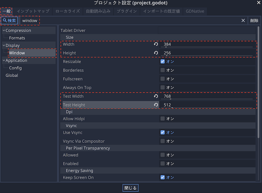
Task: Select the Config item in the tree
Action: pyautogui.click(x=15, y=68)
